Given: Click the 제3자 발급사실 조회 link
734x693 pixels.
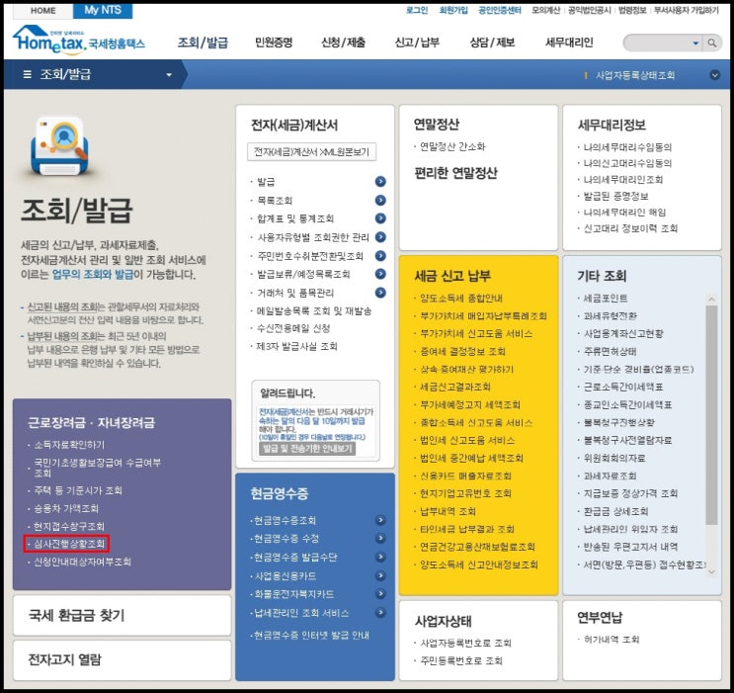Looking at the screenshot, I should click(x=296, y=347).
